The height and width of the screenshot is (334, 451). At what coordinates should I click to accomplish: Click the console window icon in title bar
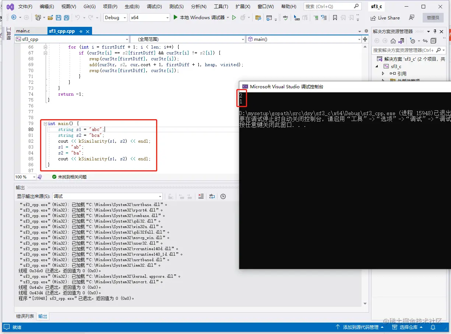coord(245,87)
